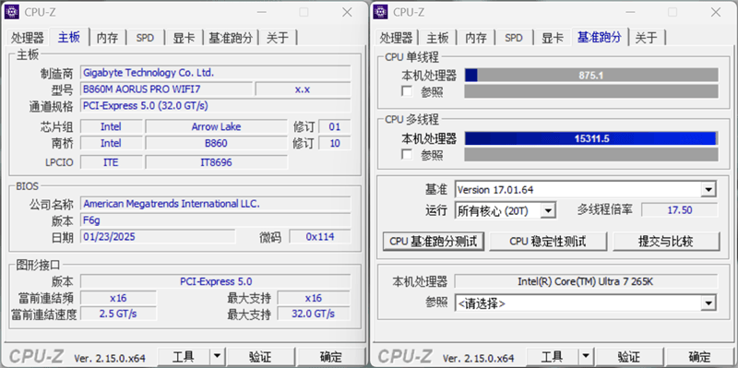This screenshot has height=368, width=738.
Task: Click the current link speed 2.5 GT/s field
Action: pyautogui.click(x=118, y=314)
